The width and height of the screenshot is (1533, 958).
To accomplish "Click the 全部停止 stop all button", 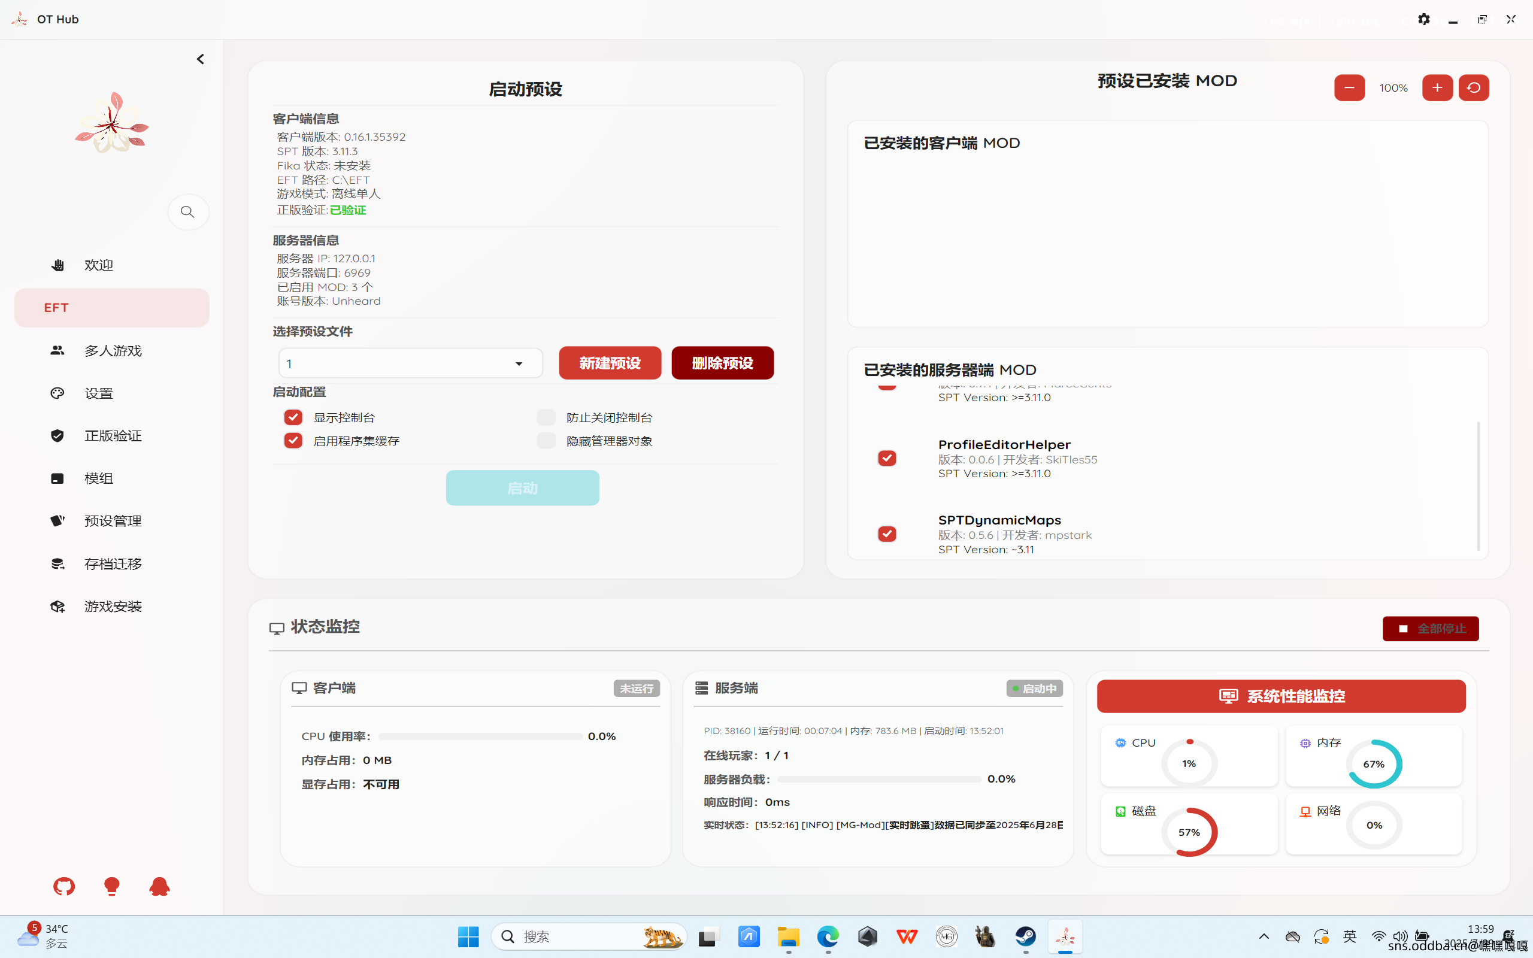I will point(1431,629).
